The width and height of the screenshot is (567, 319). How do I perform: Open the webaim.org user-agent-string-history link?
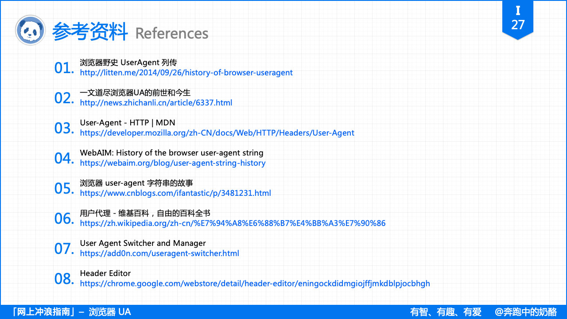(173, 163)
